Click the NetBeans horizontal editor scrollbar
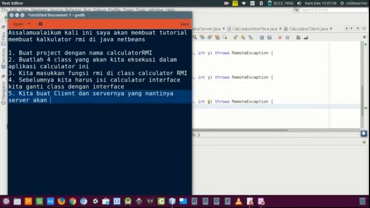The width and height of the screenshot is (370, 208). pyautogui.click(x=240, y=130)
